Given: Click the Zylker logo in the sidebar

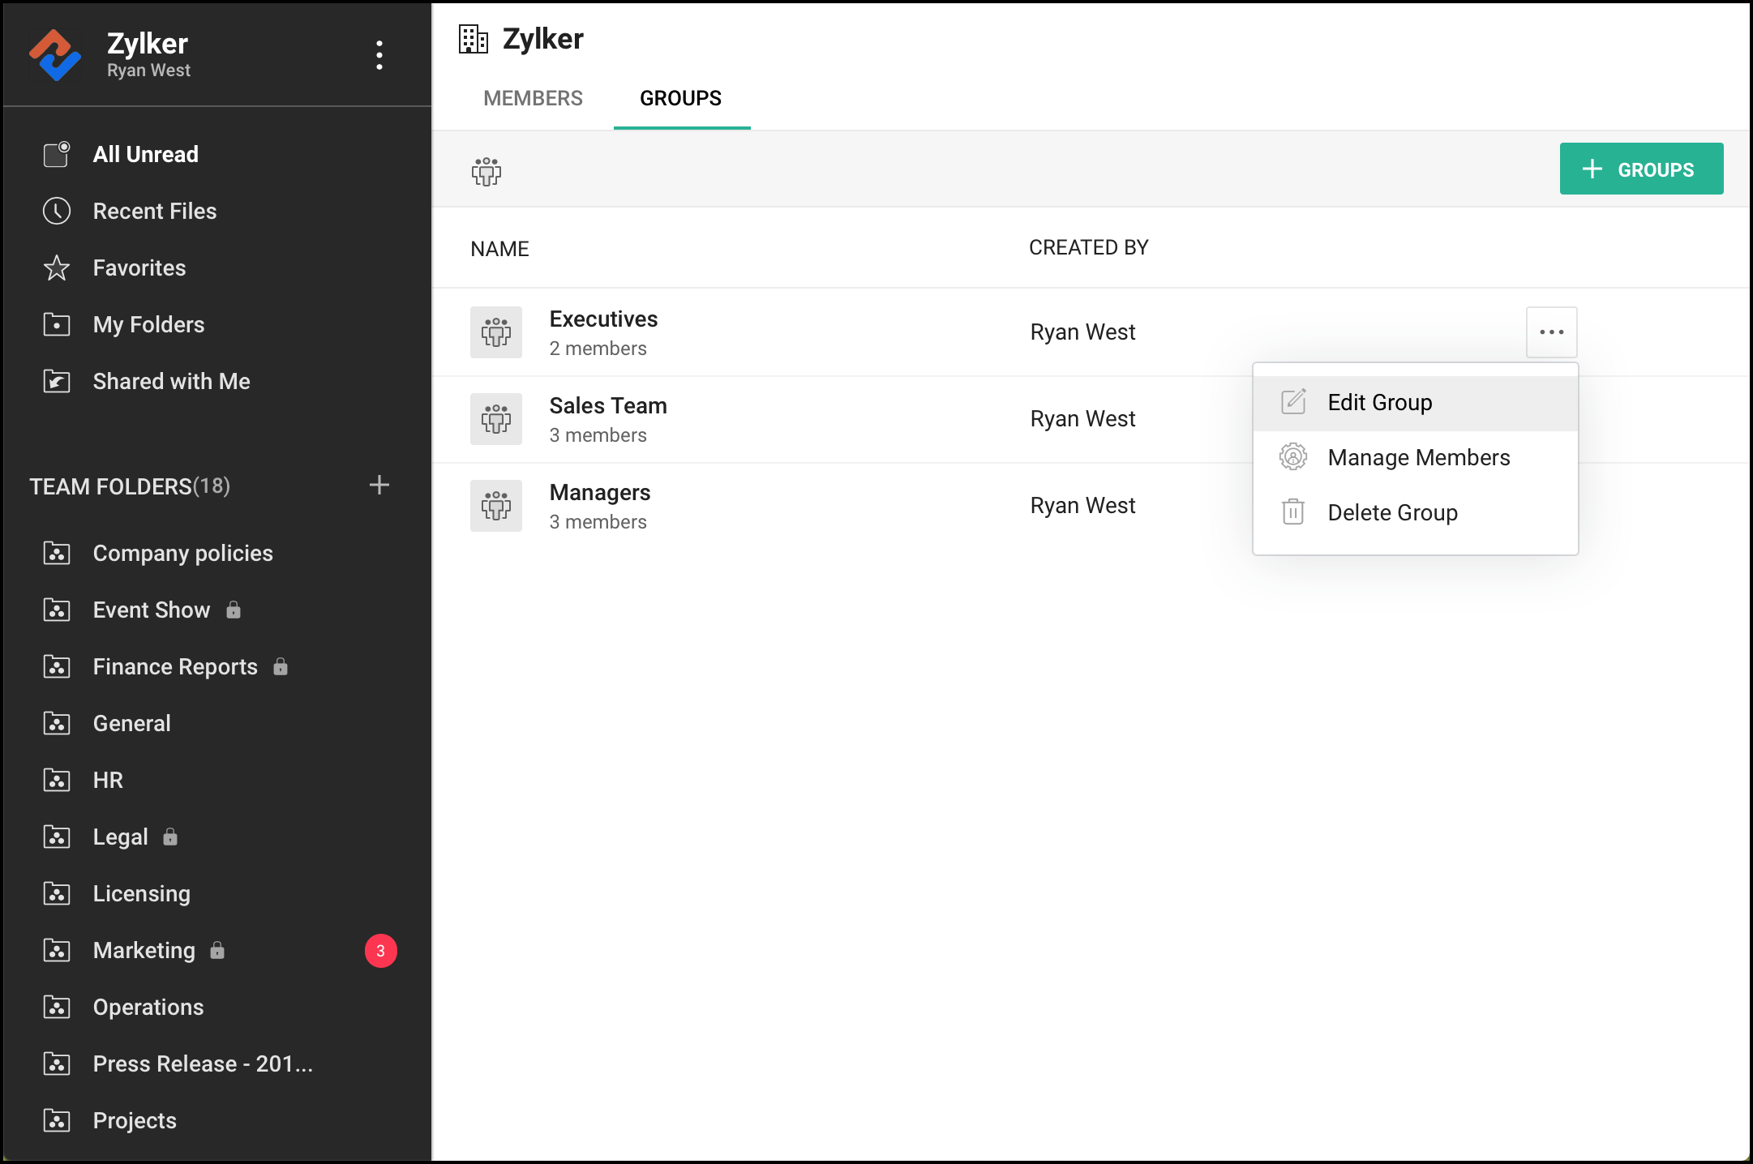Looking at the screenshot, I should pos(55,55).
